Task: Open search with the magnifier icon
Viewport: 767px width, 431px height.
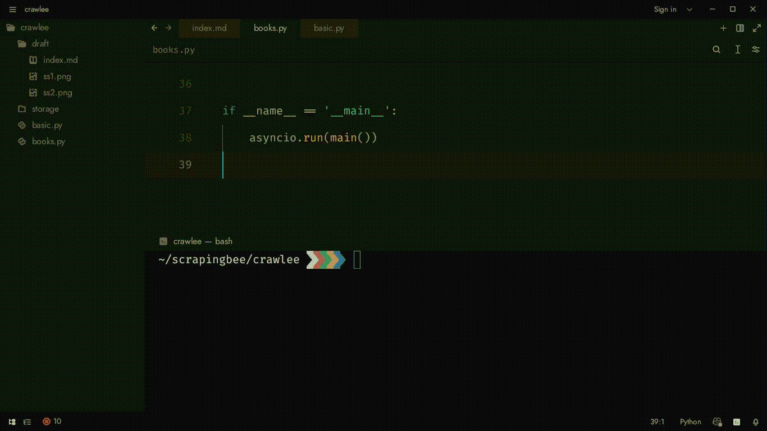Action: coord(716,49)
